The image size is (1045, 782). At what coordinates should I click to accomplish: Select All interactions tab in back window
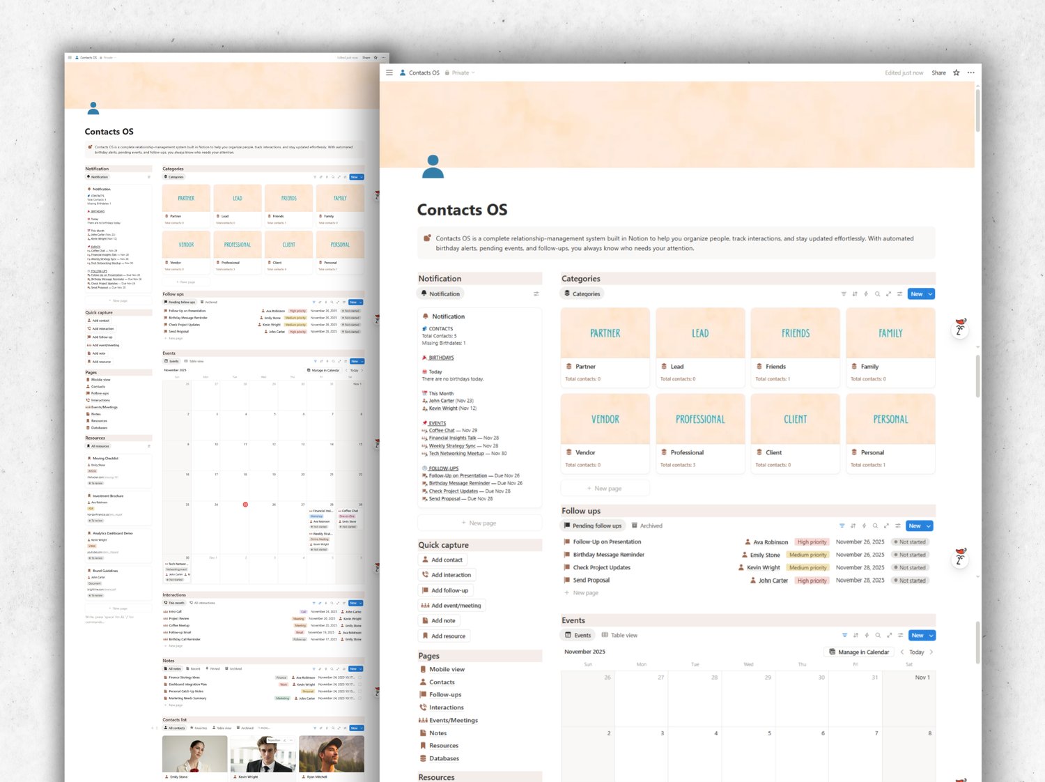coord(202,603)
